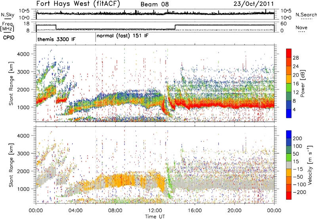This screenshot has height=219, width=317.
Task: Click the gray segment of the Velocity color bar
Action: 289,165
